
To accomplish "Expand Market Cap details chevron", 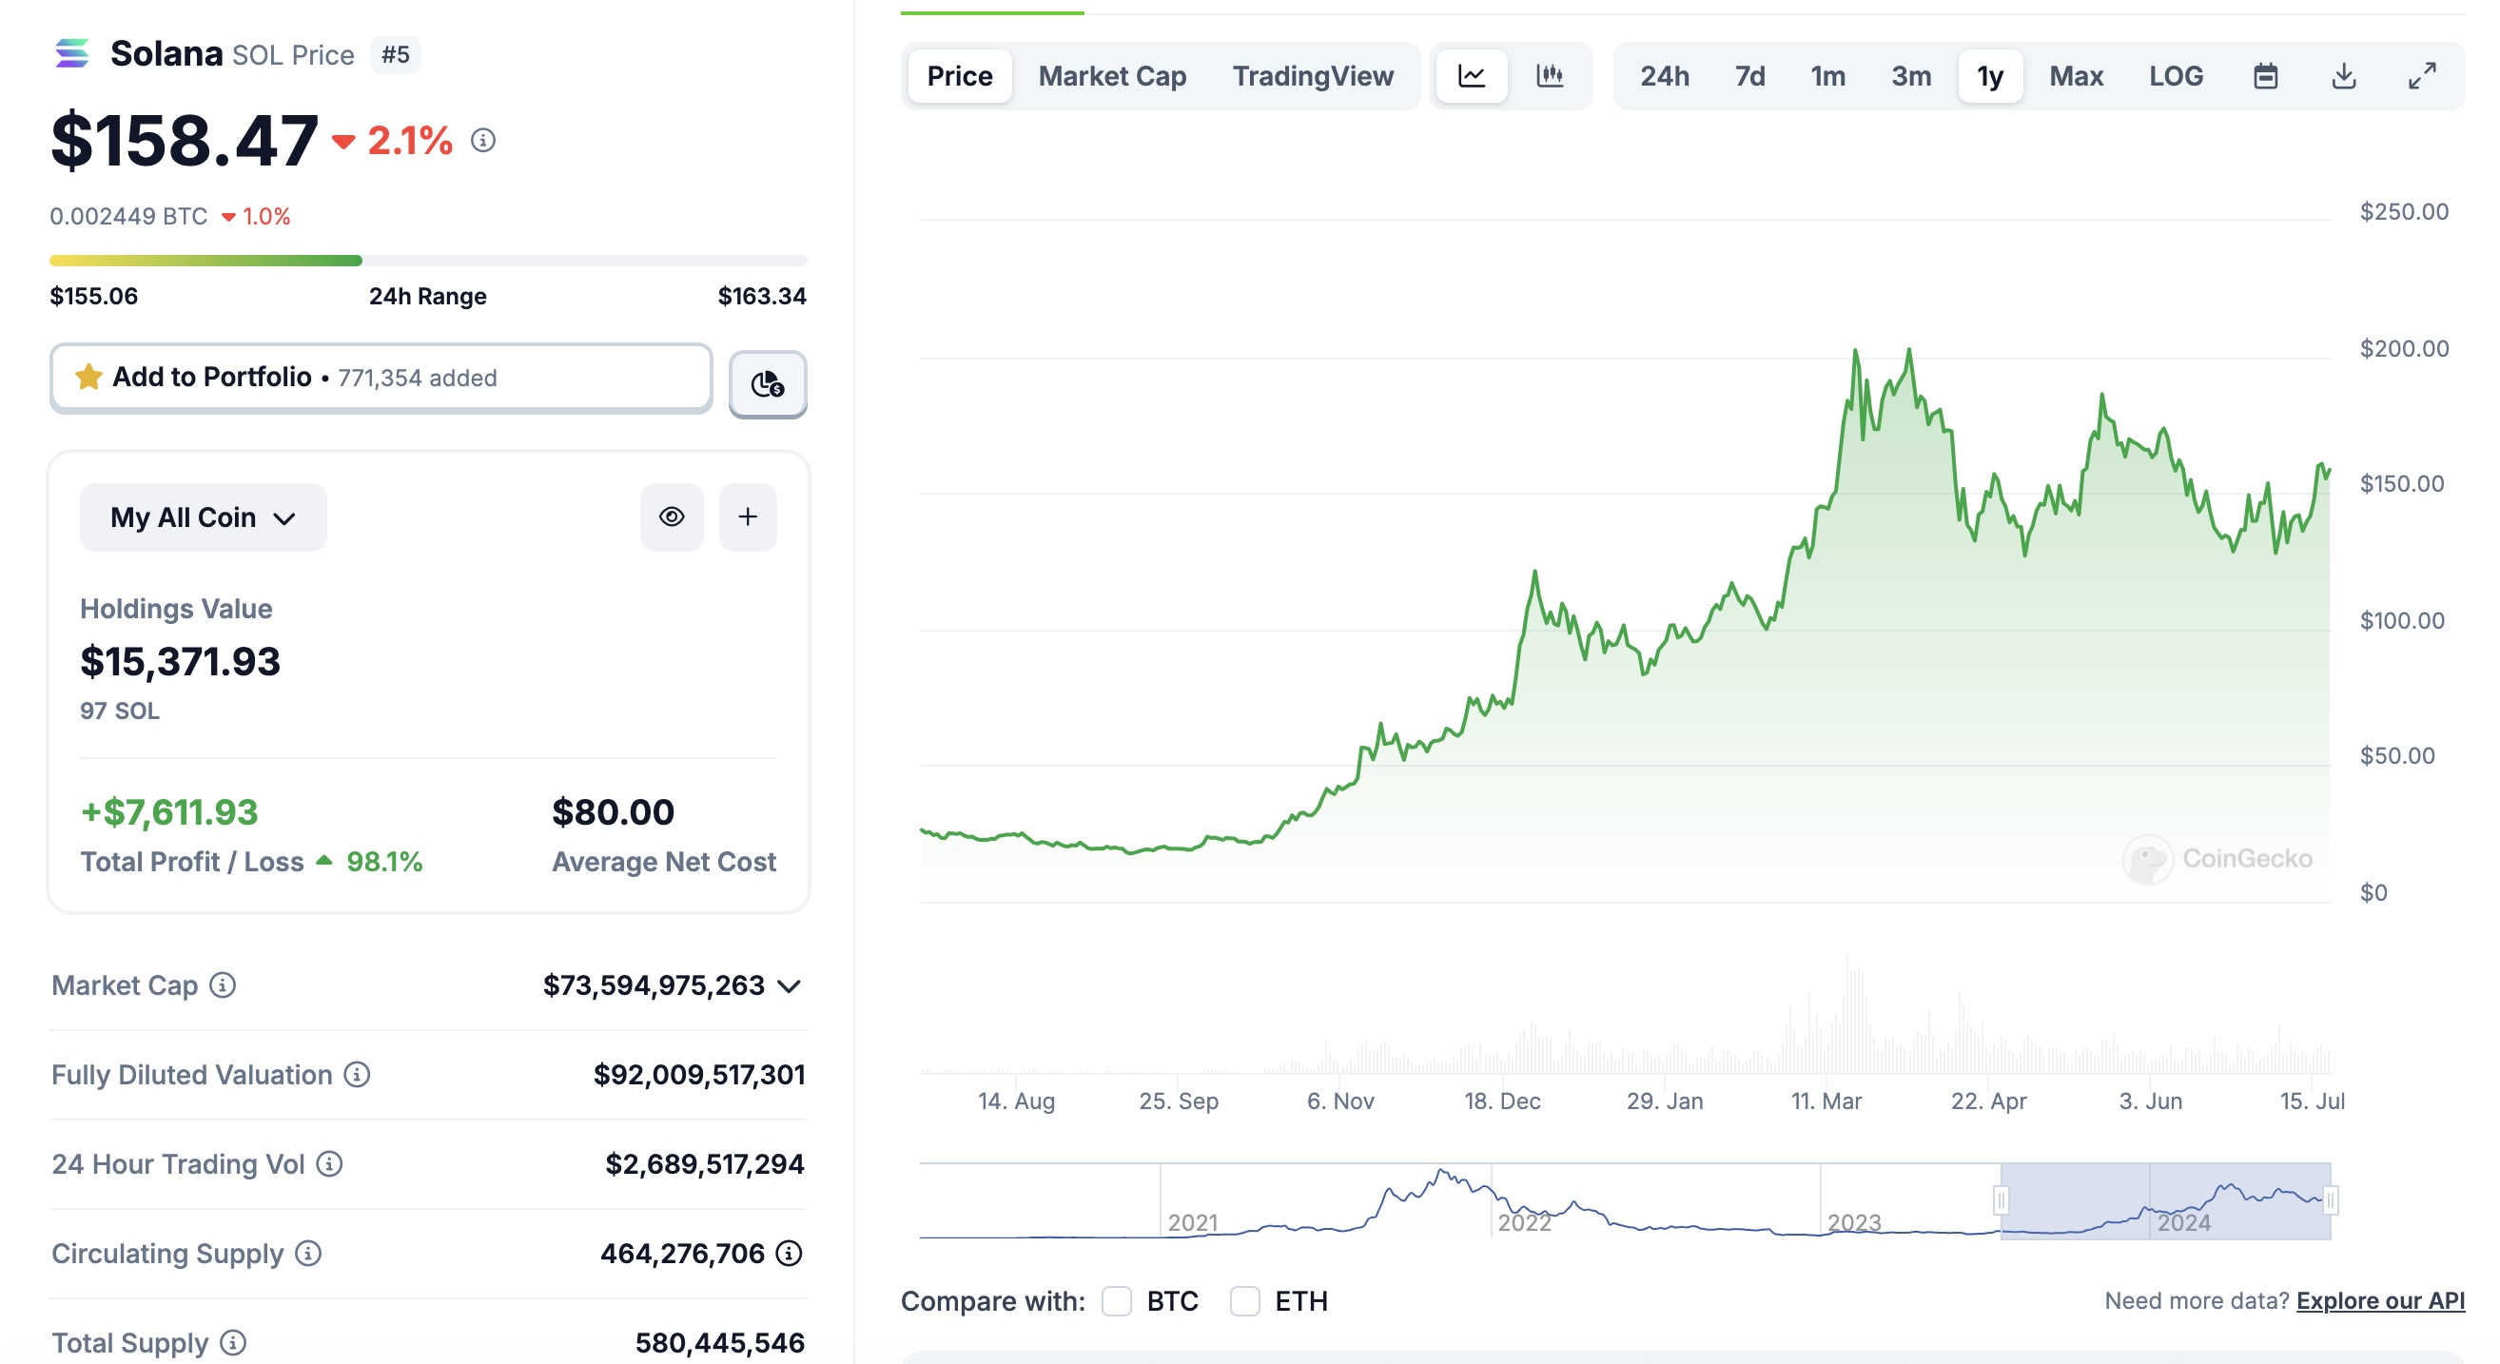I will pos(790,985).
